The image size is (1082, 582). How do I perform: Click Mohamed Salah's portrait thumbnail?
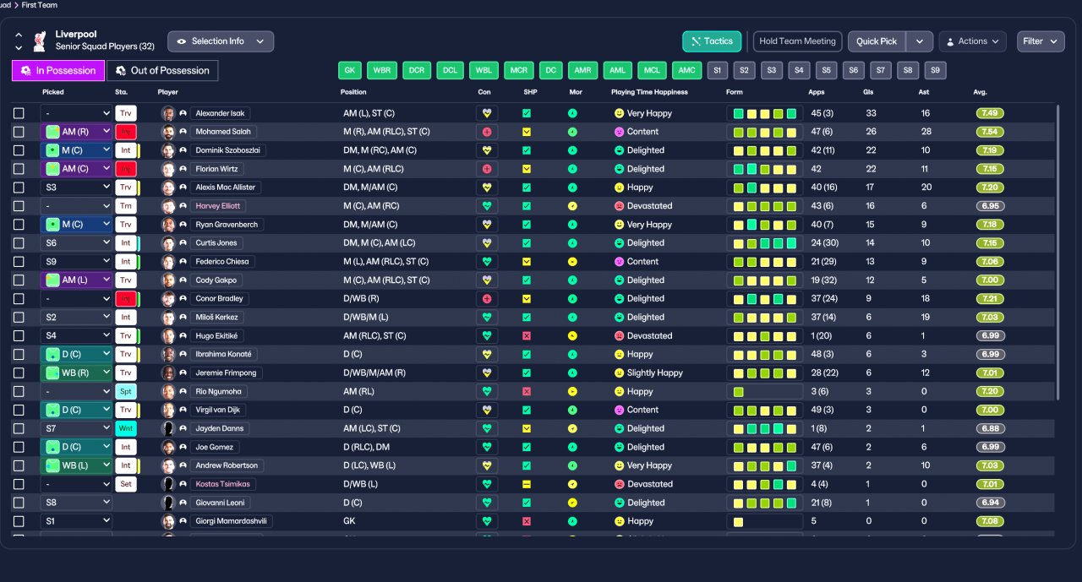[x=168, y=132]
